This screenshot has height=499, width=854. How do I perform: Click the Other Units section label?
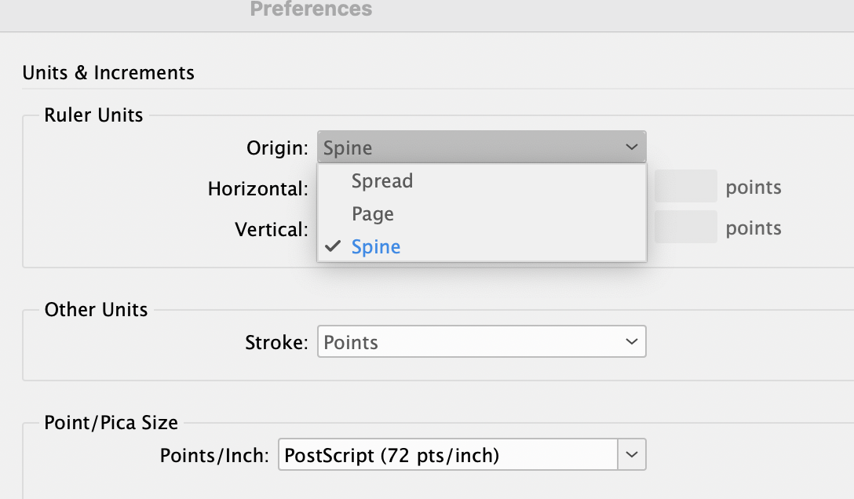pyautogui.click(x=96, y=310)
